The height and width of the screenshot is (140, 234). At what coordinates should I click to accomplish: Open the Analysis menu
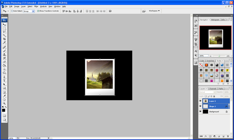click(43, 7)
